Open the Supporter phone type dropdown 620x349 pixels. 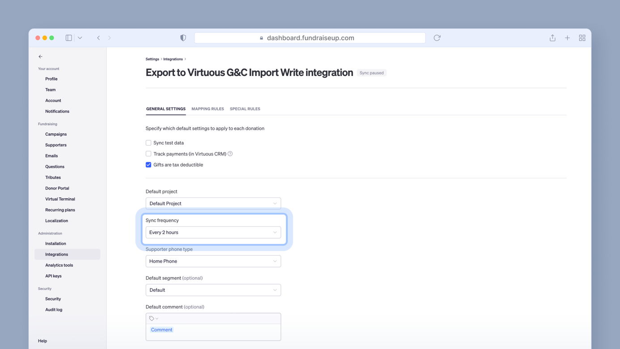(x=213, y=261)
